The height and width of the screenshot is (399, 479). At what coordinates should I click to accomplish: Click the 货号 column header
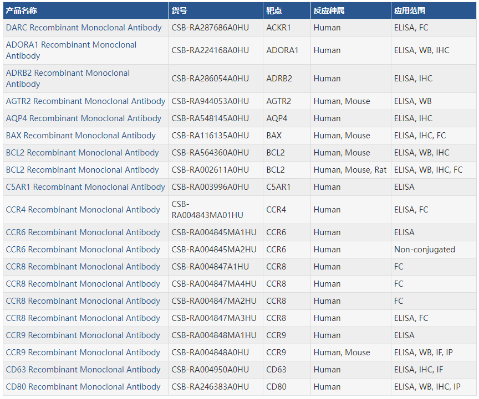(179, 11)
